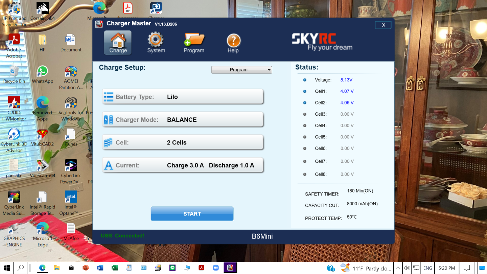This screenshot has height=274, width=487.
Task: Launch VituixCAD2 from the desktop
Action: click(x=42, y=137)
